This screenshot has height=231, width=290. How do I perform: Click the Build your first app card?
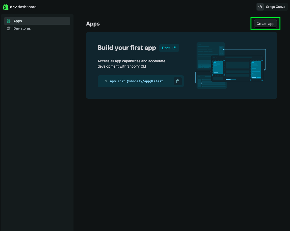(182, 65)
